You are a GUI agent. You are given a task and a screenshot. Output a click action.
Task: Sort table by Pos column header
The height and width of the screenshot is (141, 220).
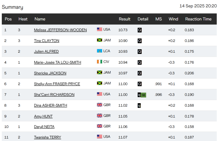pyautogui.click(x=8, y=19)
